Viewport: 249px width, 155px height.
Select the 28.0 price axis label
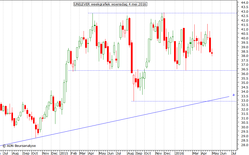tap(244, 145)
